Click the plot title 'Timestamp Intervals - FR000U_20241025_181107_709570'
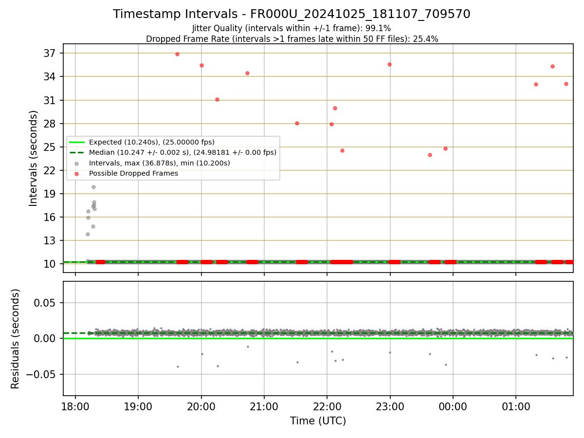584x438 pixels. pos(292,14)
